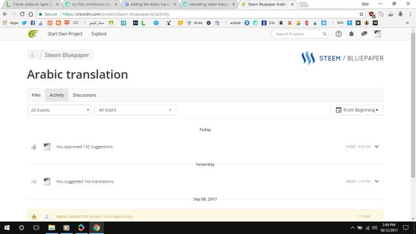Undo the suggested 144 translations
This screenshot has height=234, width=416.
click(x=350, y=181)
